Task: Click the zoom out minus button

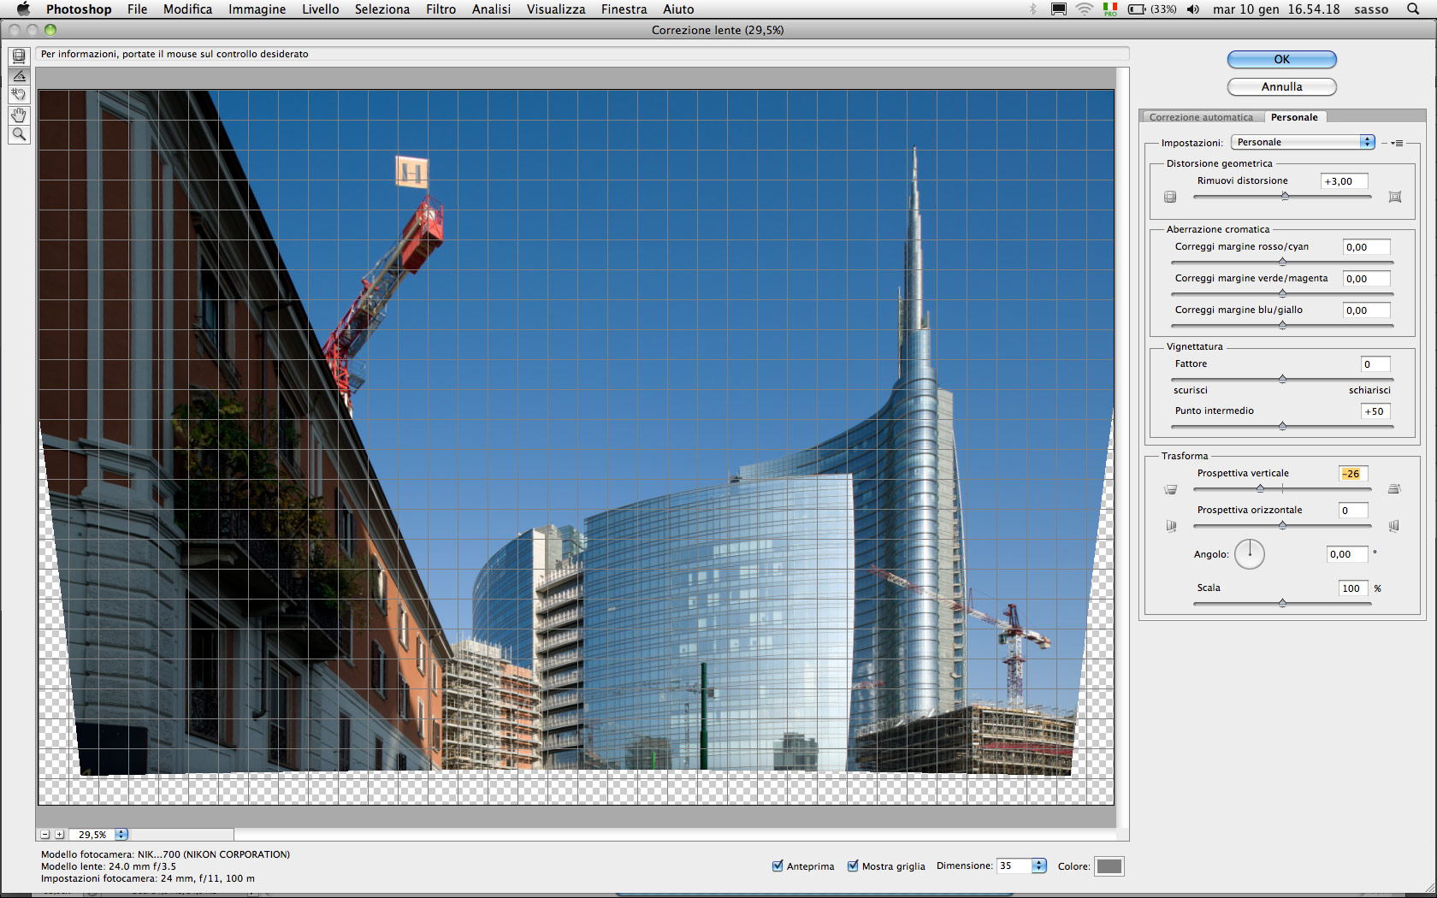Action: [45, 835]
